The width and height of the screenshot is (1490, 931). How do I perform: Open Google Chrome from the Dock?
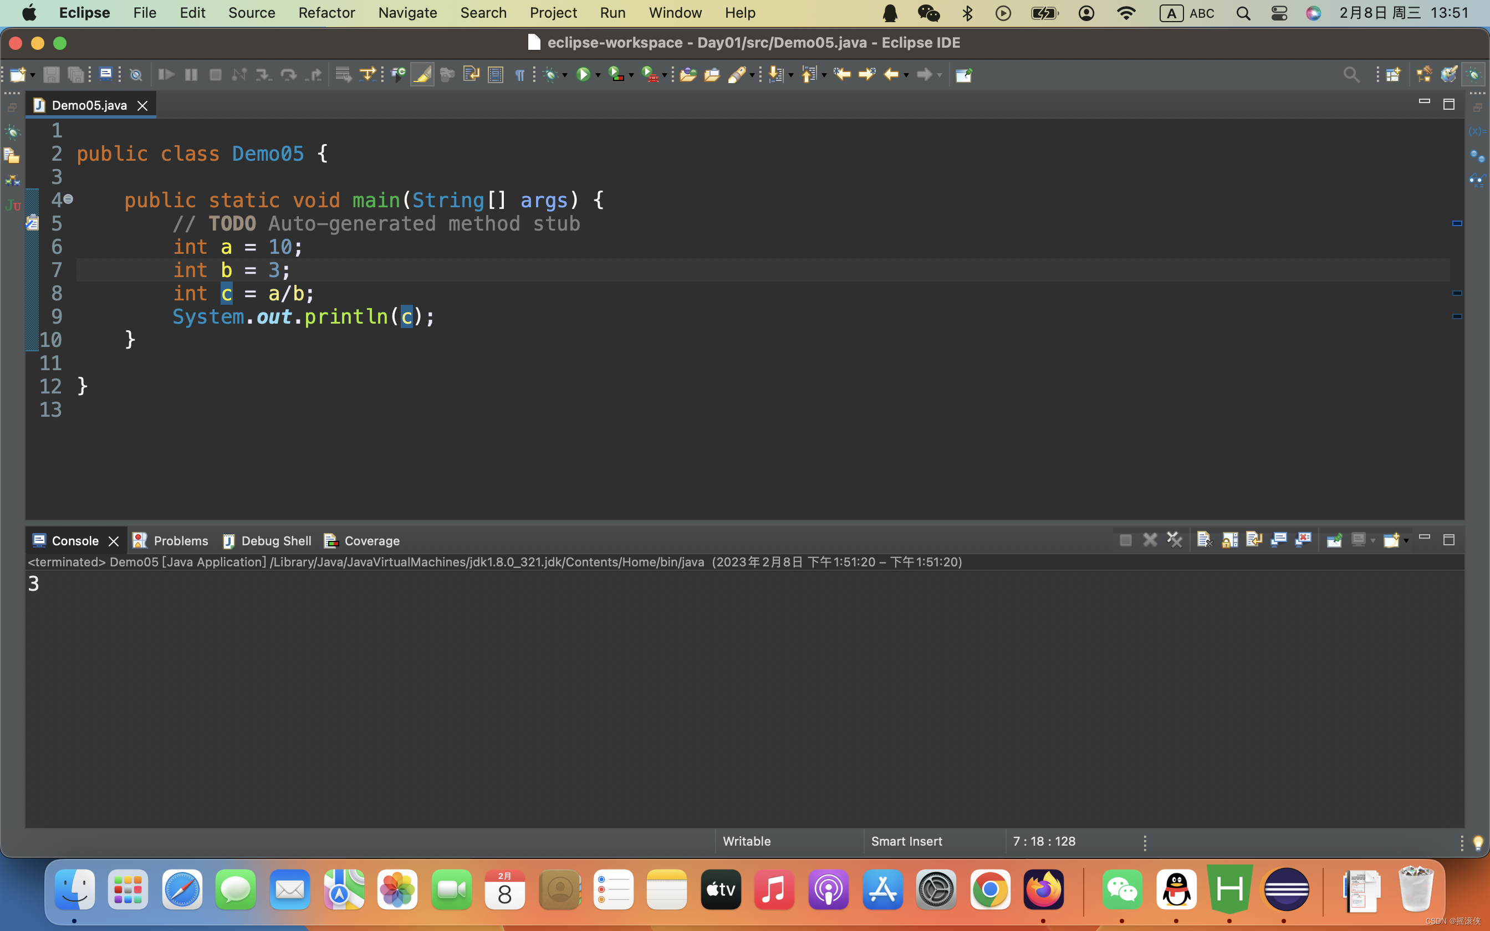[x=990, y=889]
